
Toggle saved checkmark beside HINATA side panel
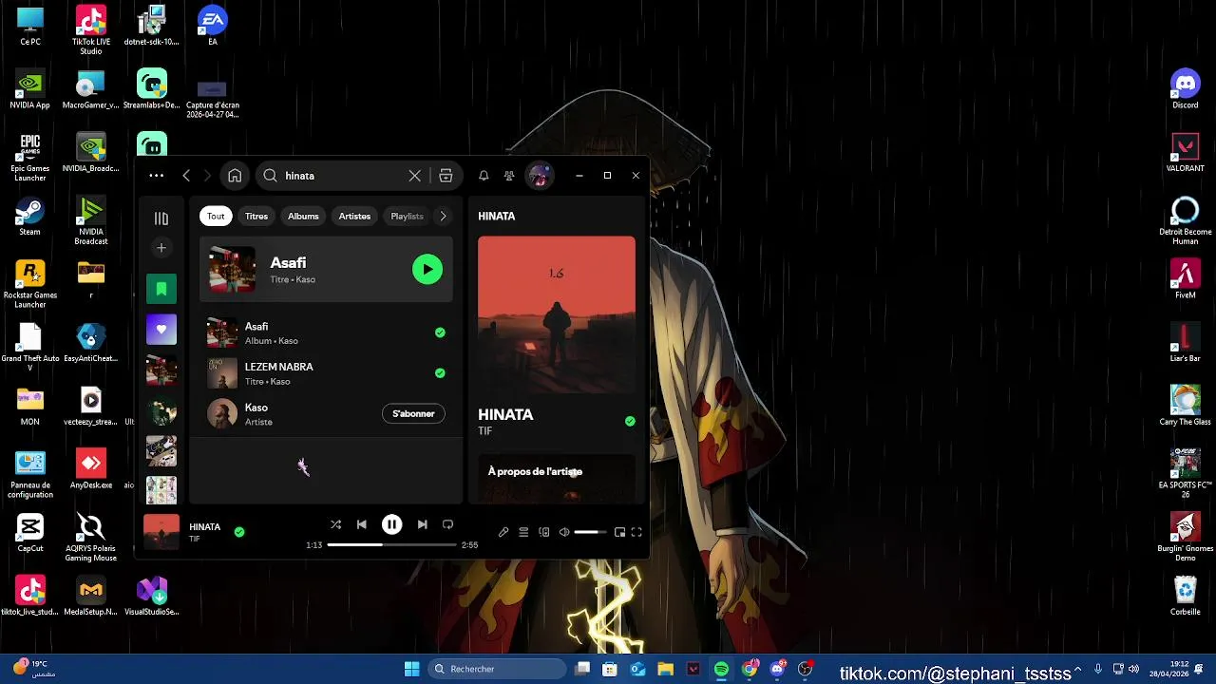click(x=630, y=421)
